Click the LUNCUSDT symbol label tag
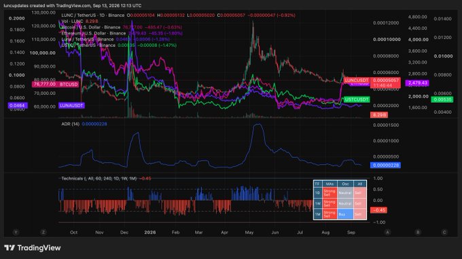 pyautogui.click(x=357, y=80)
